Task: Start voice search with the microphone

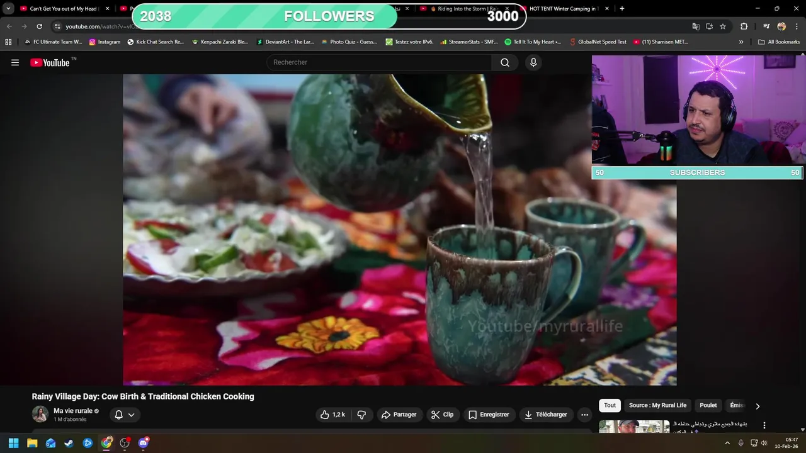Action: coord(533,62)
